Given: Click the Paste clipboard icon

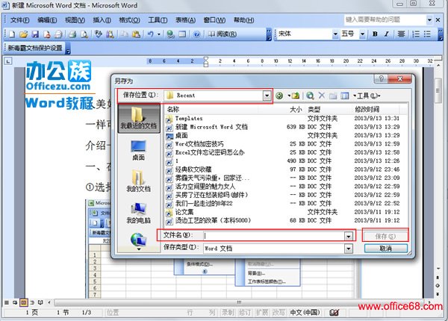Looking at the screenshot, I should click(136, 34).
